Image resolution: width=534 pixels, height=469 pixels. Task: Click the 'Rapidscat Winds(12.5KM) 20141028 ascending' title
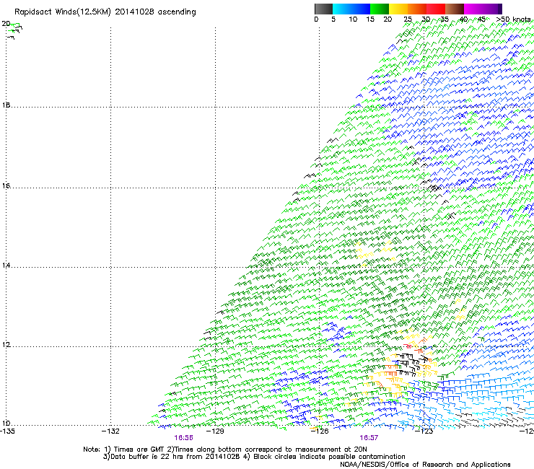pos(105,12)
